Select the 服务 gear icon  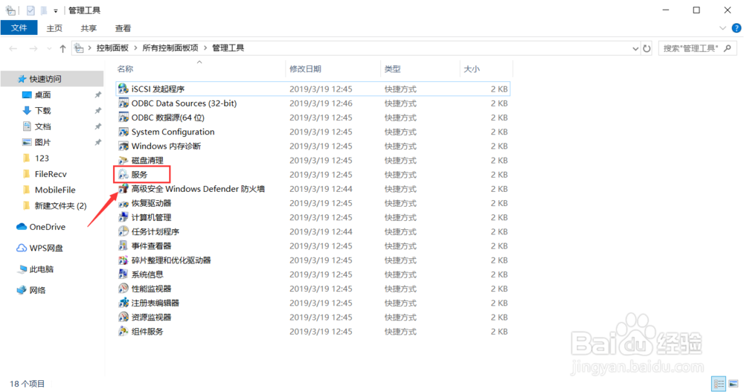124,174
